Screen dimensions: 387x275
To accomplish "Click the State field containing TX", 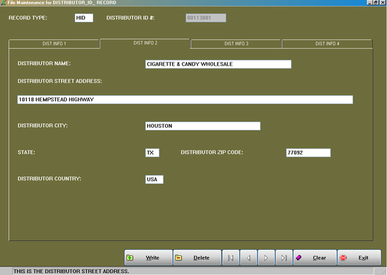I will click(152, 153).
